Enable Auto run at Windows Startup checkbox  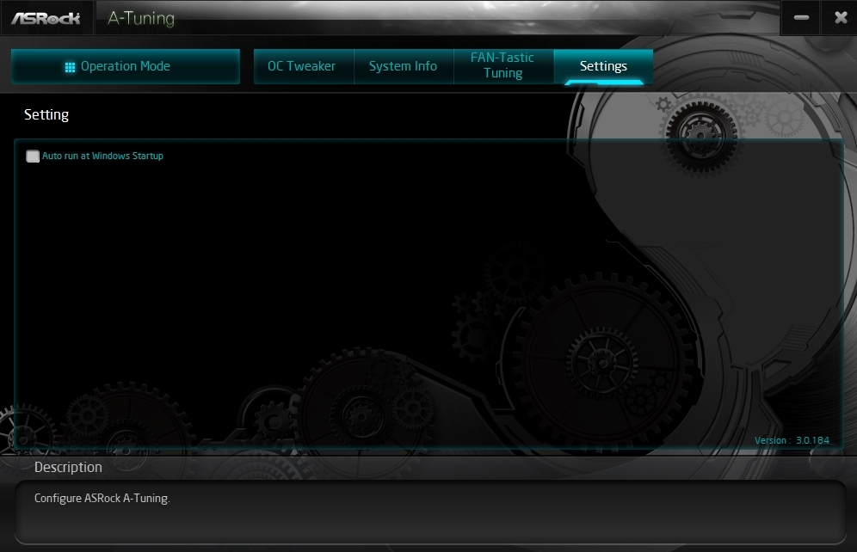(33, 156)
